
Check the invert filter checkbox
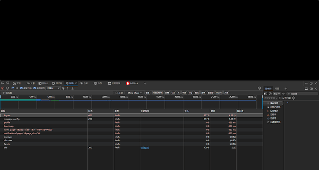117,93
